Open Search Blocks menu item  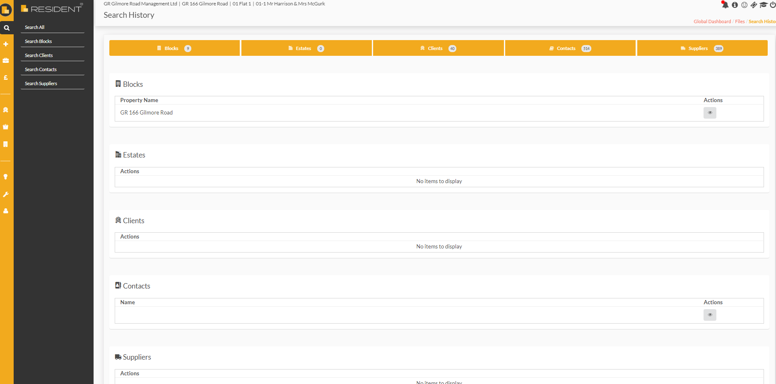(x=53, y=41)
